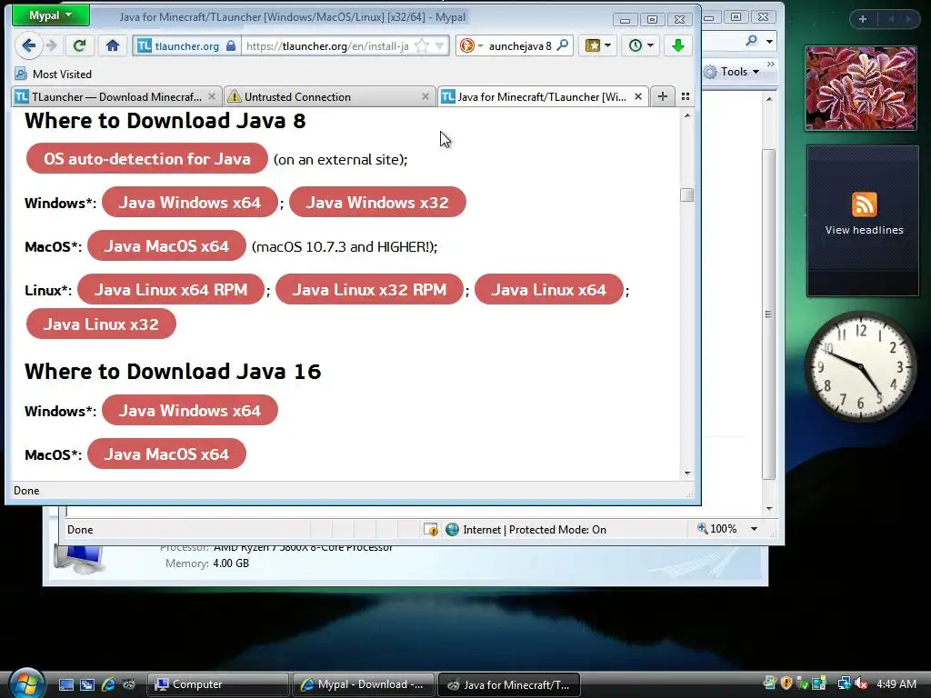Screen dimensions: 931x698
Task: Open the green Mypal application menu
Action: (51, 15)
